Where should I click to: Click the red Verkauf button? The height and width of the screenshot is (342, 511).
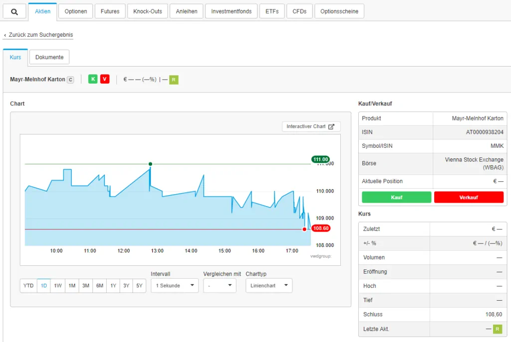(469, 197)
